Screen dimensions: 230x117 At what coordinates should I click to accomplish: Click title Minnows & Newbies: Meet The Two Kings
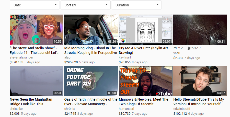143,102
